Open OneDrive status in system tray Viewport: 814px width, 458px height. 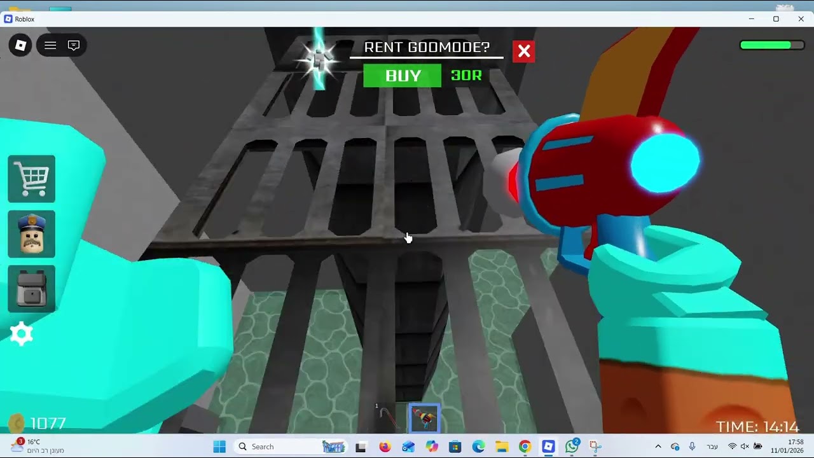coord(675,447)
